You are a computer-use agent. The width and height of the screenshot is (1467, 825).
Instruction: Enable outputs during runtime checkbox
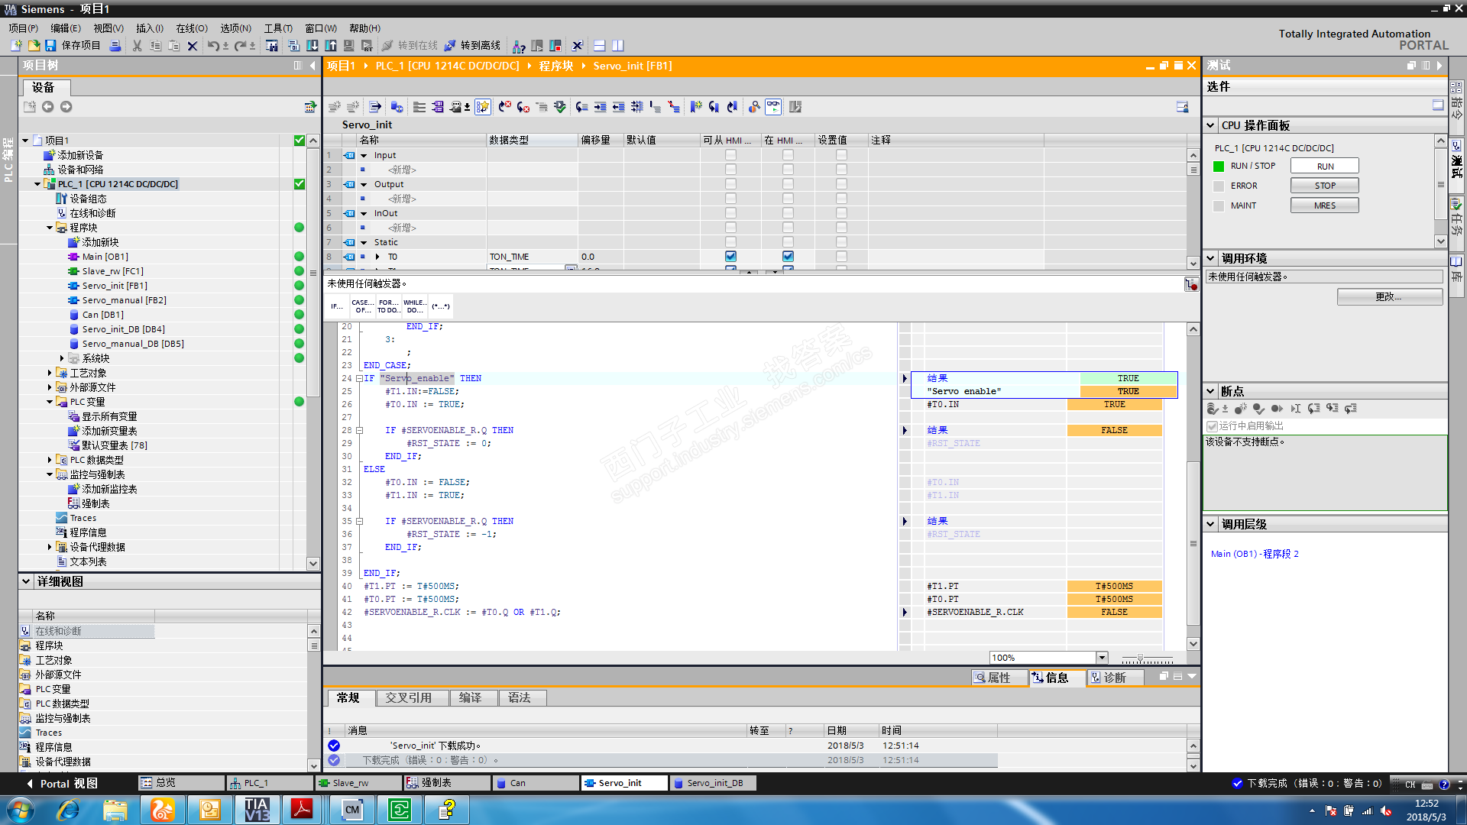(1212, 426)
